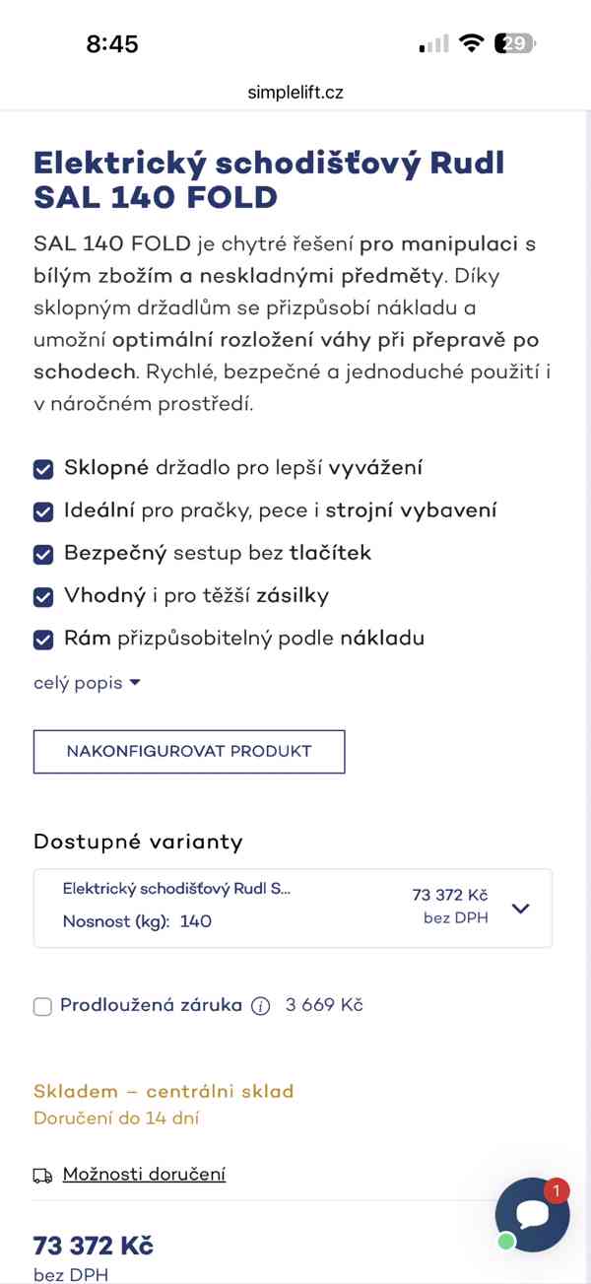Screen dimensions: 591x1284
Task: Click the delivery truck icon beside Možnosti doručení
Action: click(41, 1175)
